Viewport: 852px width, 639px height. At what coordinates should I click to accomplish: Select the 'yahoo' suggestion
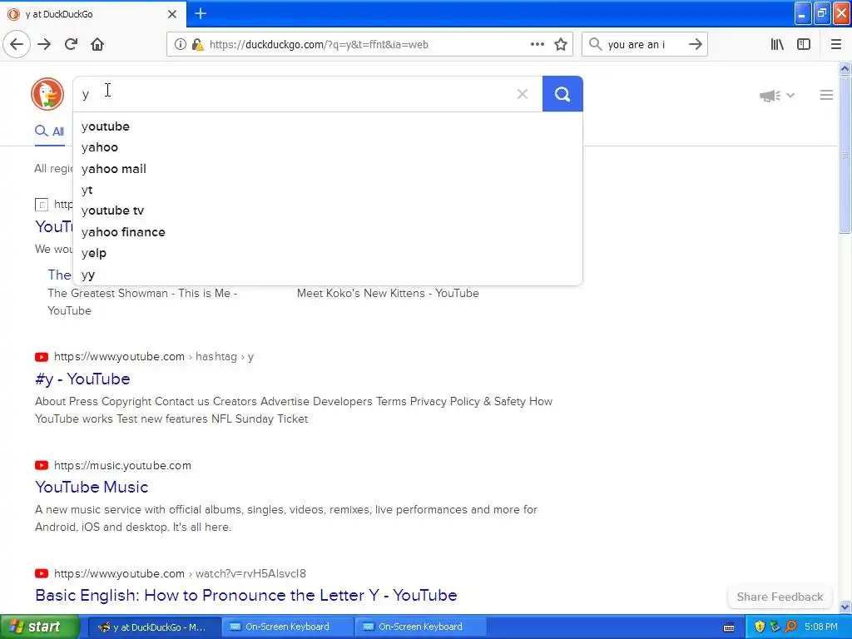pos(328,147)
